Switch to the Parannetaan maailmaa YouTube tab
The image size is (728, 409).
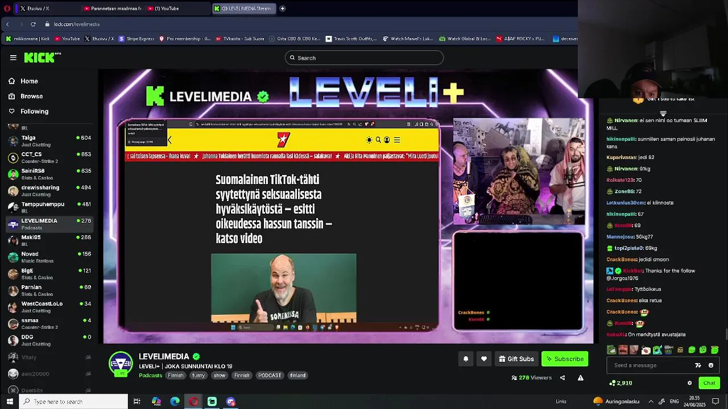coord(113,9)
